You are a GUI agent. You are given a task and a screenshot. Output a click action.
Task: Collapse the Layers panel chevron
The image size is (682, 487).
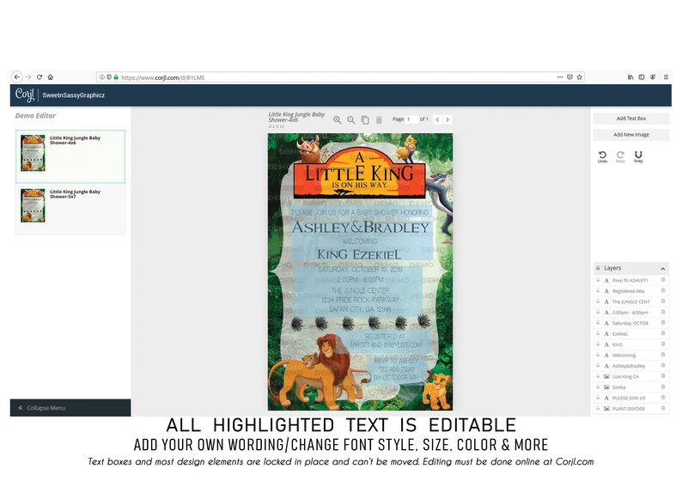[x=663, y=268]
